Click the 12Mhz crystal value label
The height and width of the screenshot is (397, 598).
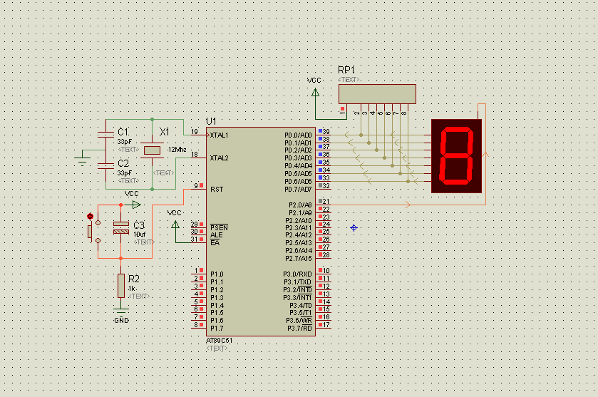(x=177, y=150)
